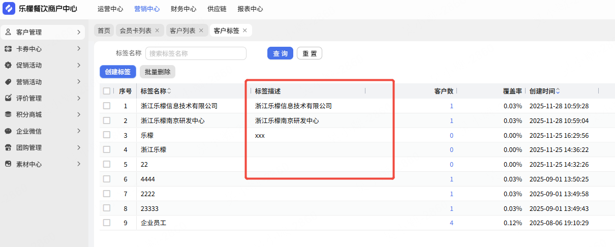Click the 客户管理 person icon in sidebar
The image size is (615, 247).
8,32
